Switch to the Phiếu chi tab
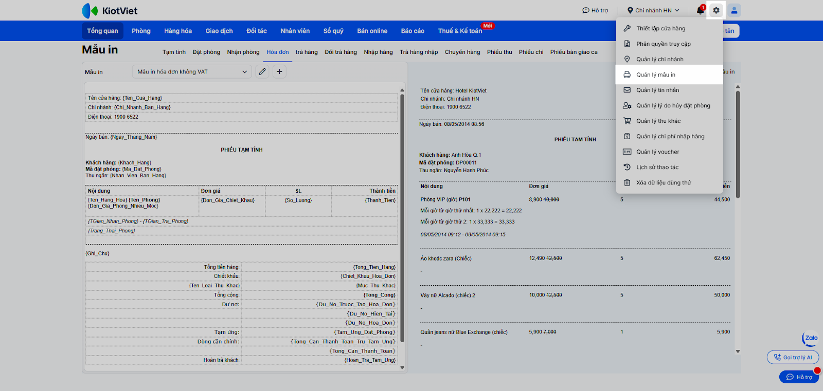This screenshot has height=391, width=823. (531, 52)
